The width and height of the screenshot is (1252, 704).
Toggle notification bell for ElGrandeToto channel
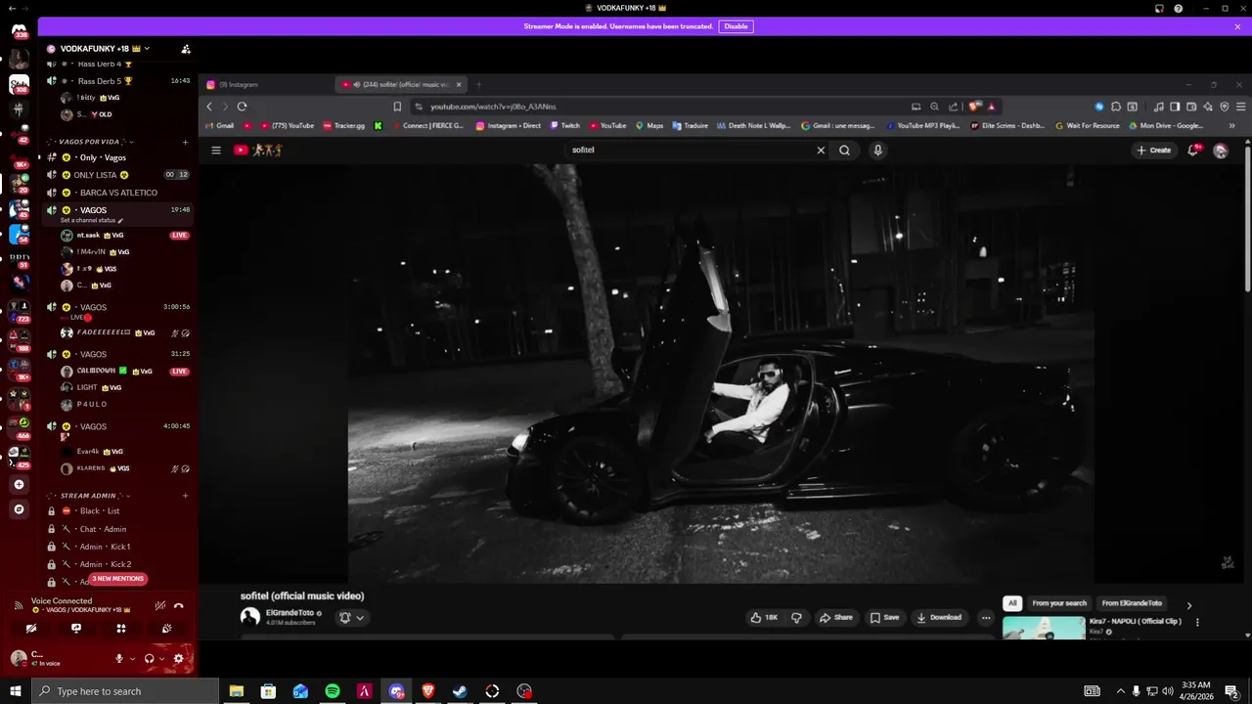coord(344,617)
